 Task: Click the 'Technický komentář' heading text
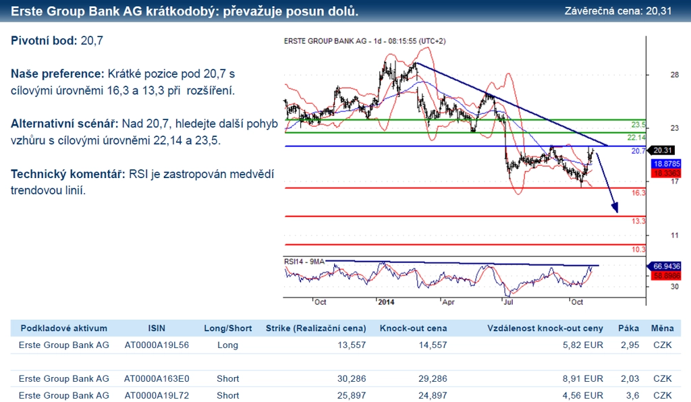[68, 174]
